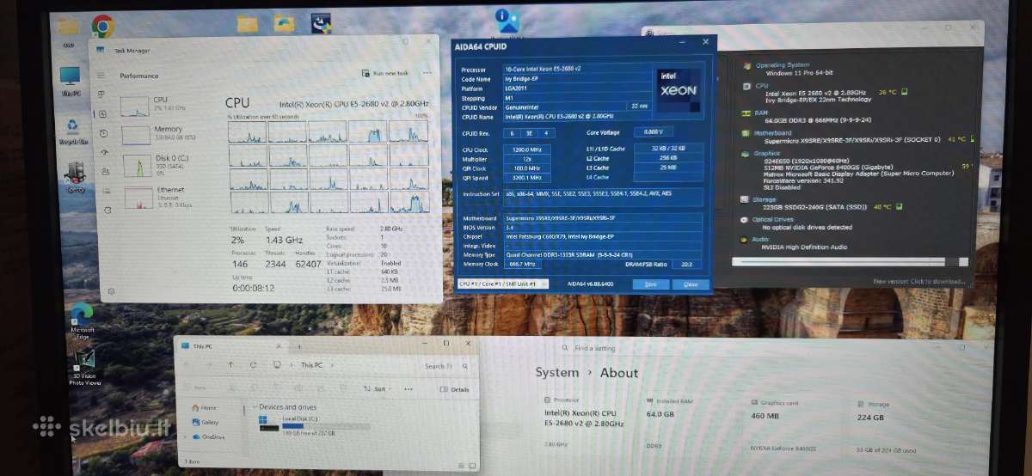
Task: Click the Search box in This PC explorer
Action: pyautogui.click(x=447, y=365)
